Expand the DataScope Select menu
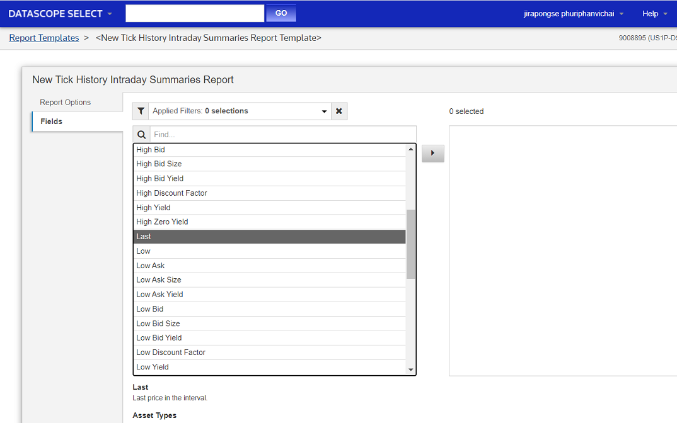 pyautogui.click(x=61, y=13)
